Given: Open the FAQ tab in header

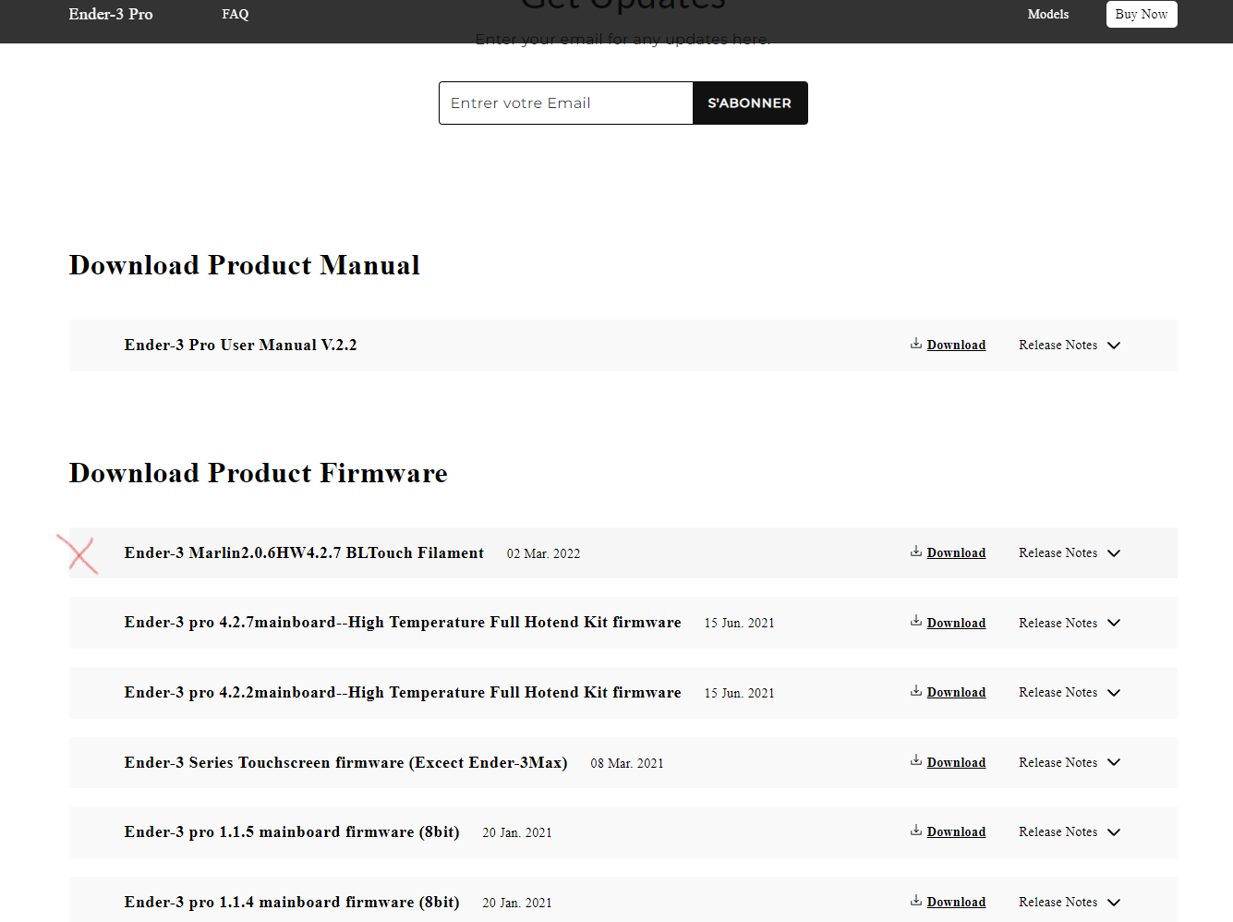Looking at the screenshot, I should pos(236,15).
